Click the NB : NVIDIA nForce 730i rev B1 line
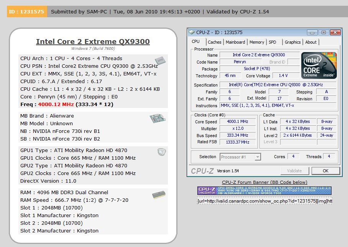348x247 pixels. click(60, 131)
